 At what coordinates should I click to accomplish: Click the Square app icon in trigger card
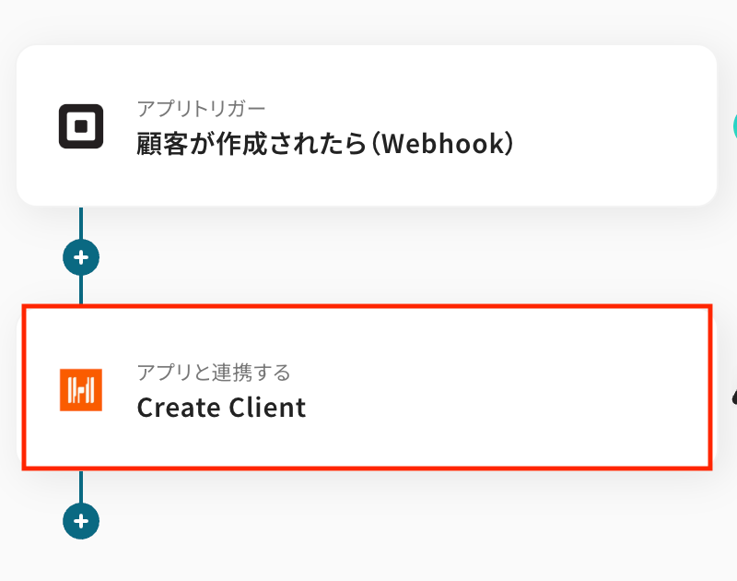(x=81, y=126)
